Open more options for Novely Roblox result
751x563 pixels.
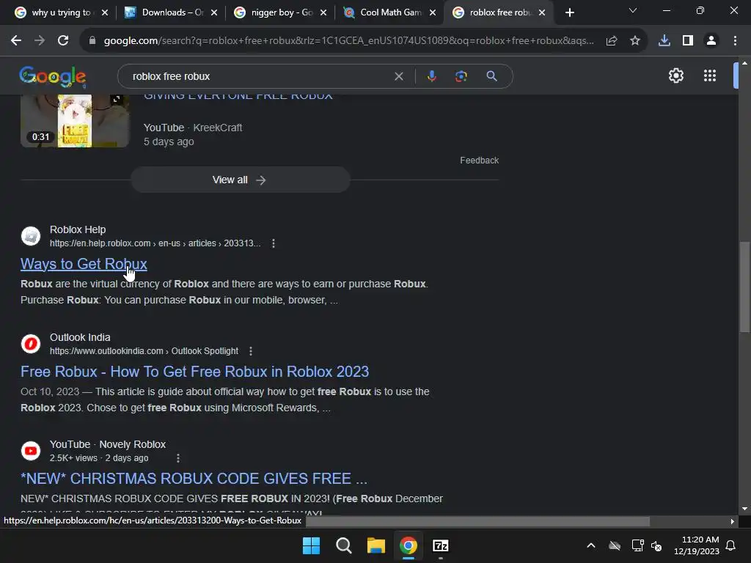click(x=178, y=458)
